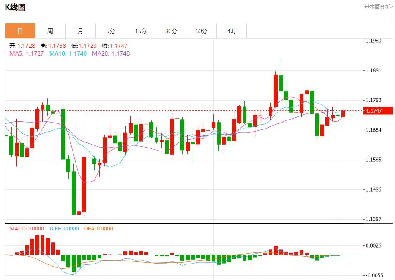
Task: Select the 30分 timeframe tab
Action: [171, 31]
